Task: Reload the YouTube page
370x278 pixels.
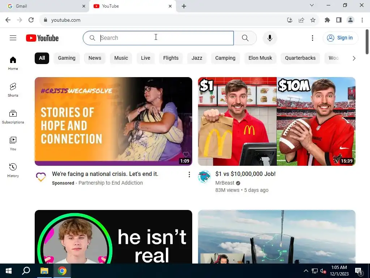Action: (31, 20)
